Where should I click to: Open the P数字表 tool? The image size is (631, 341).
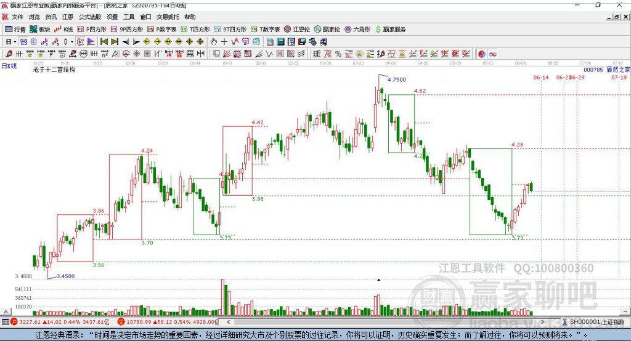162,30
